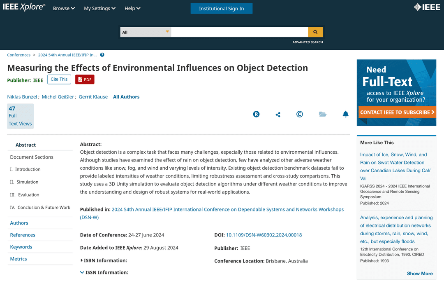Select the References tab in sidebar
The width and height of the screenshot is (444, 281).
[23, 235]
